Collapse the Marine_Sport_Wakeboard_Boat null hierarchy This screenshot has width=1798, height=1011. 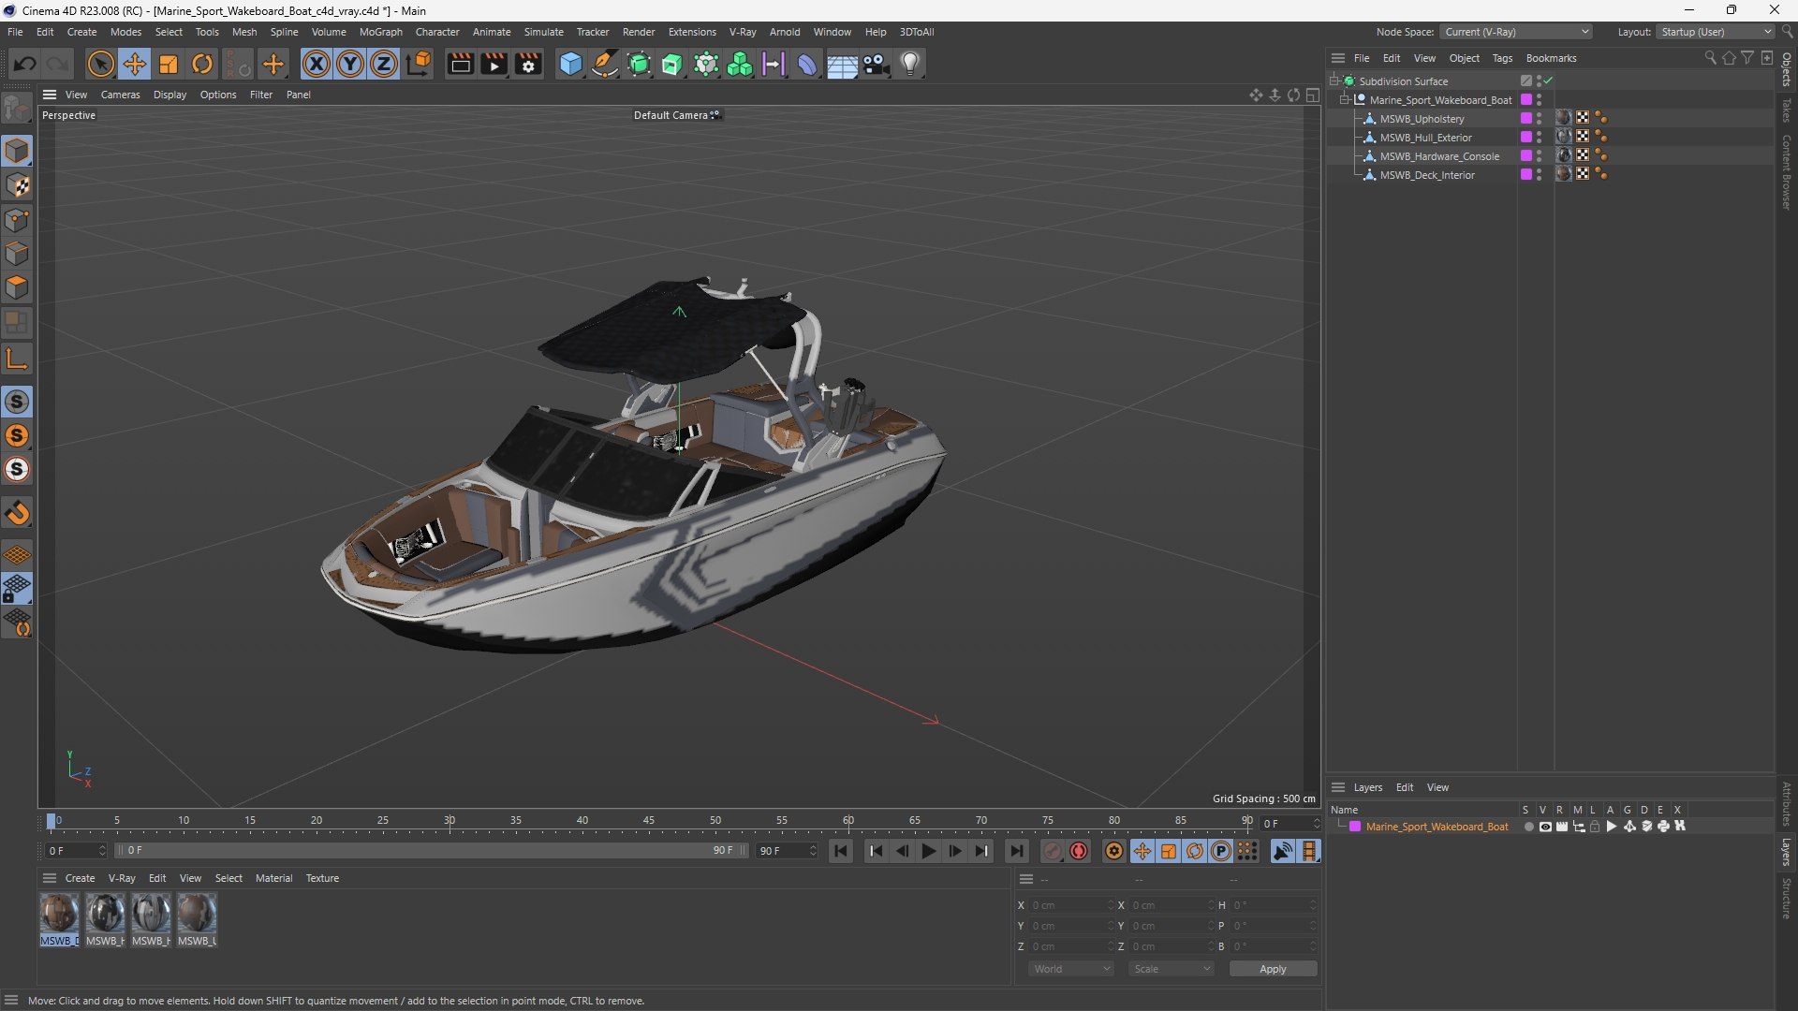click(1345, 99)
